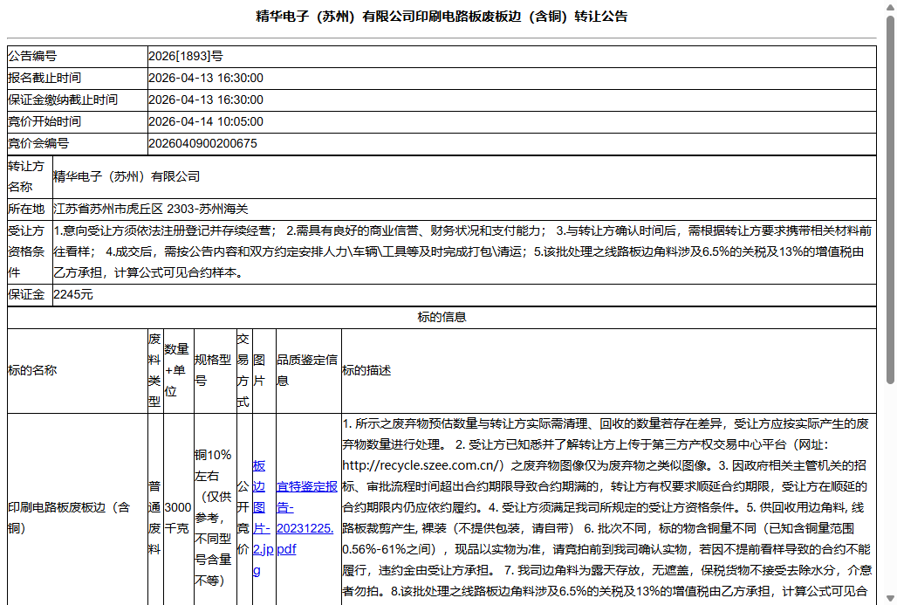The image size is (897, 605).
Task: Click the 废料类型 column header
Action: tap(155, 371)
